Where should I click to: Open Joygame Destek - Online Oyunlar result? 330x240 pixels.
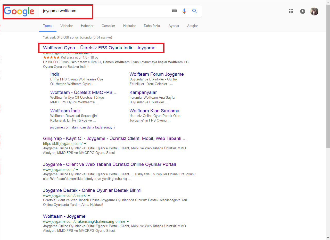92,190
